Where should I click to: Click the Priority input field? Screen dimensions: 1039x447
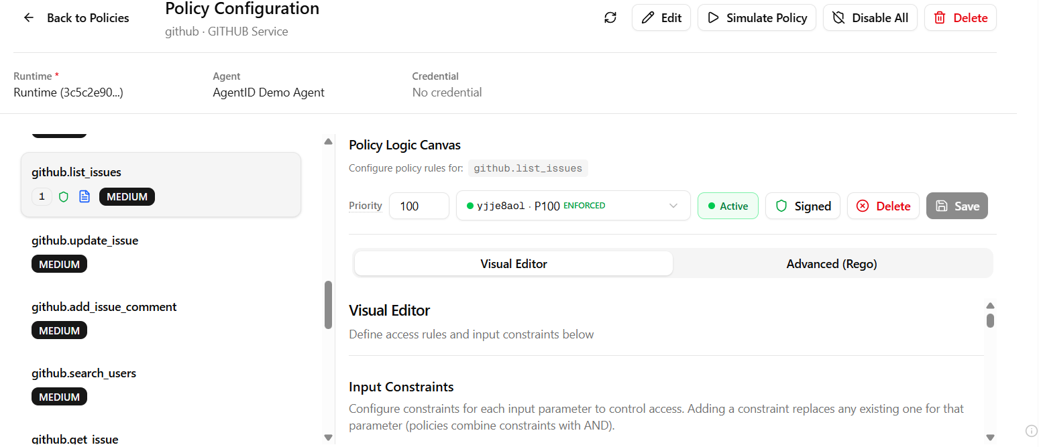(419, 206)
